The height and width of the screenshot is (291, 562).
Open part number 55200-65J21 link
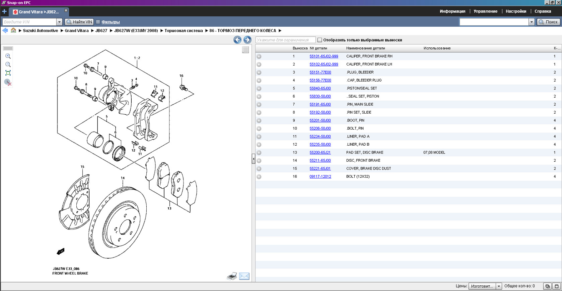pos(320,152)
